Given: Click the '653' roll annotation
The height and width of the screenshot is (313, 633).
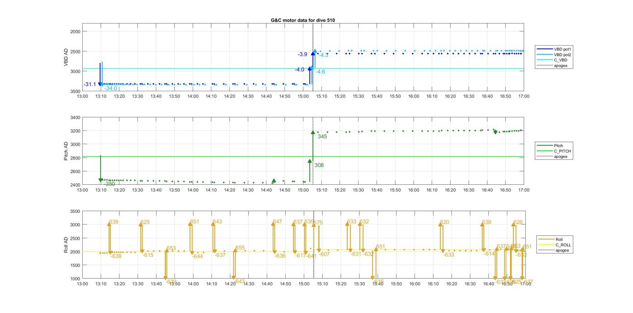Looking at the screenshot, I should [x=171, y=248].
